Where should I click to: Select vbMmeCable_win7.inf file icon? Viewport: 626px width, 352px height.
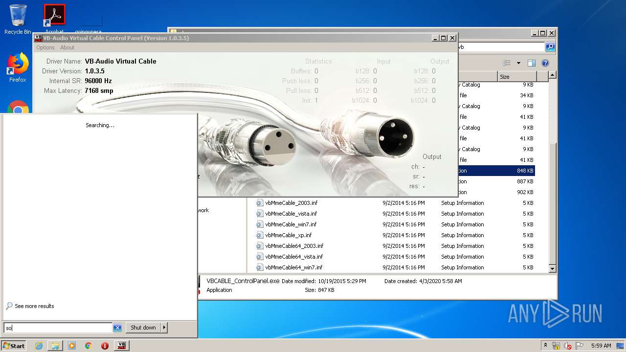(x=260, y=224)
